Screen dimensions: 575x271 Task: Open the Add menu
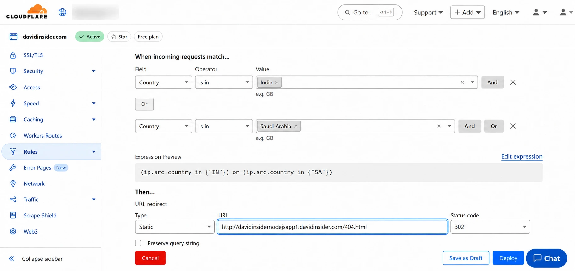coord(467,12)
